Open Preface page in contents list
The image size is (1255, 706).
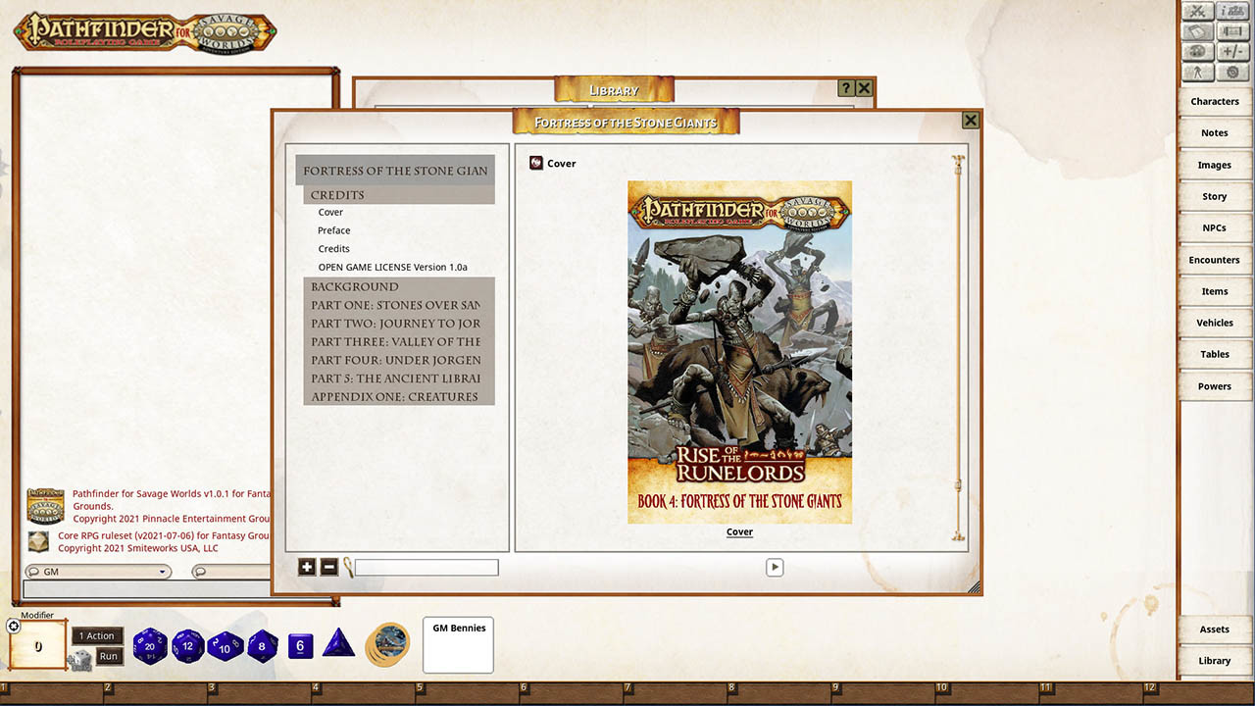coord(333,230)
